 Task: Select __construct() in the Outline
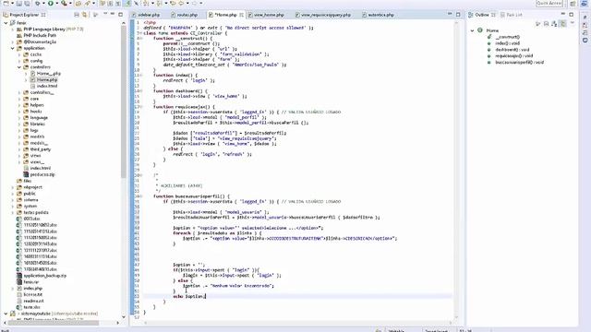tap(507, 37)
